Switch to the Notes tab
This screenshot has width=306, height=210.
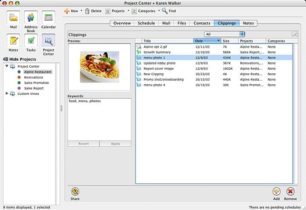pos(248,23)
